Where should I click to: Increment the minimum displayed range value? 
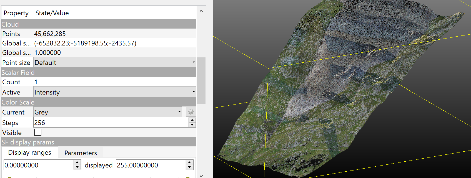tap(77, 163)
